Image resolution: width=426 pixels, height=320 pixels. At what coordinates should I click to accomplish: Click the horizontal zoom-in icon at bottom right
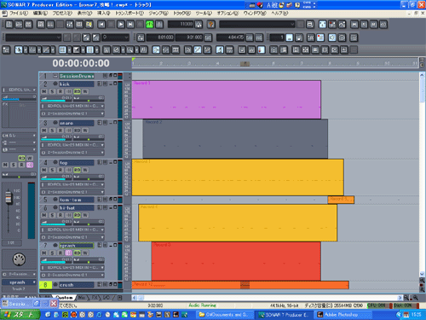[415, 298]
